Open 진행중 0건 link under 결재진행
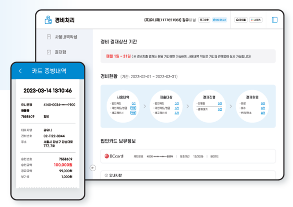The width and height of the screenshot is (293, 207). pyautogui.click(x=220, y=103)
